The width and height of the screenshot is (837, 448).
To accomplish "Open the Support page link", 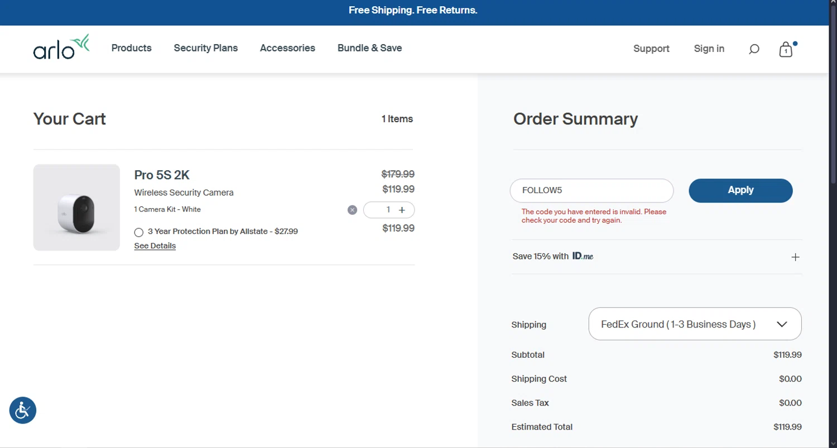I will click(651, 49).
